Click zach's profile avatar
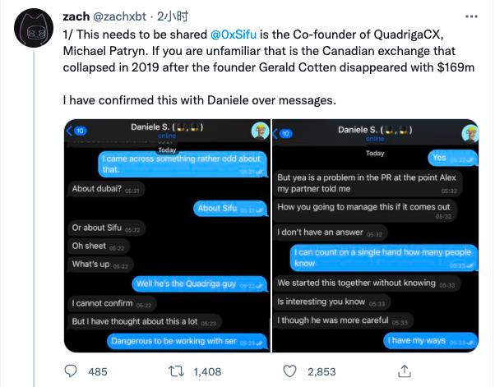495x387 pixels. [x=34, y=31]
